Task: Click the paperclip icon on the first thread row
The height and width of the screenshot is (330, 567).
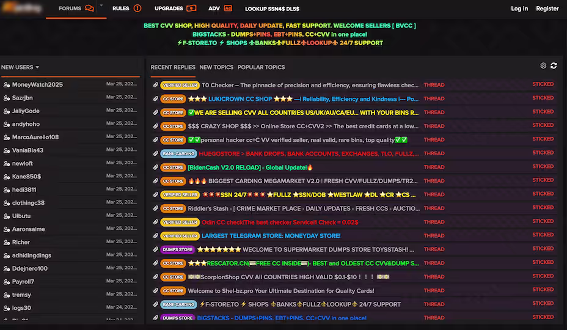Action: pos(155,85)
